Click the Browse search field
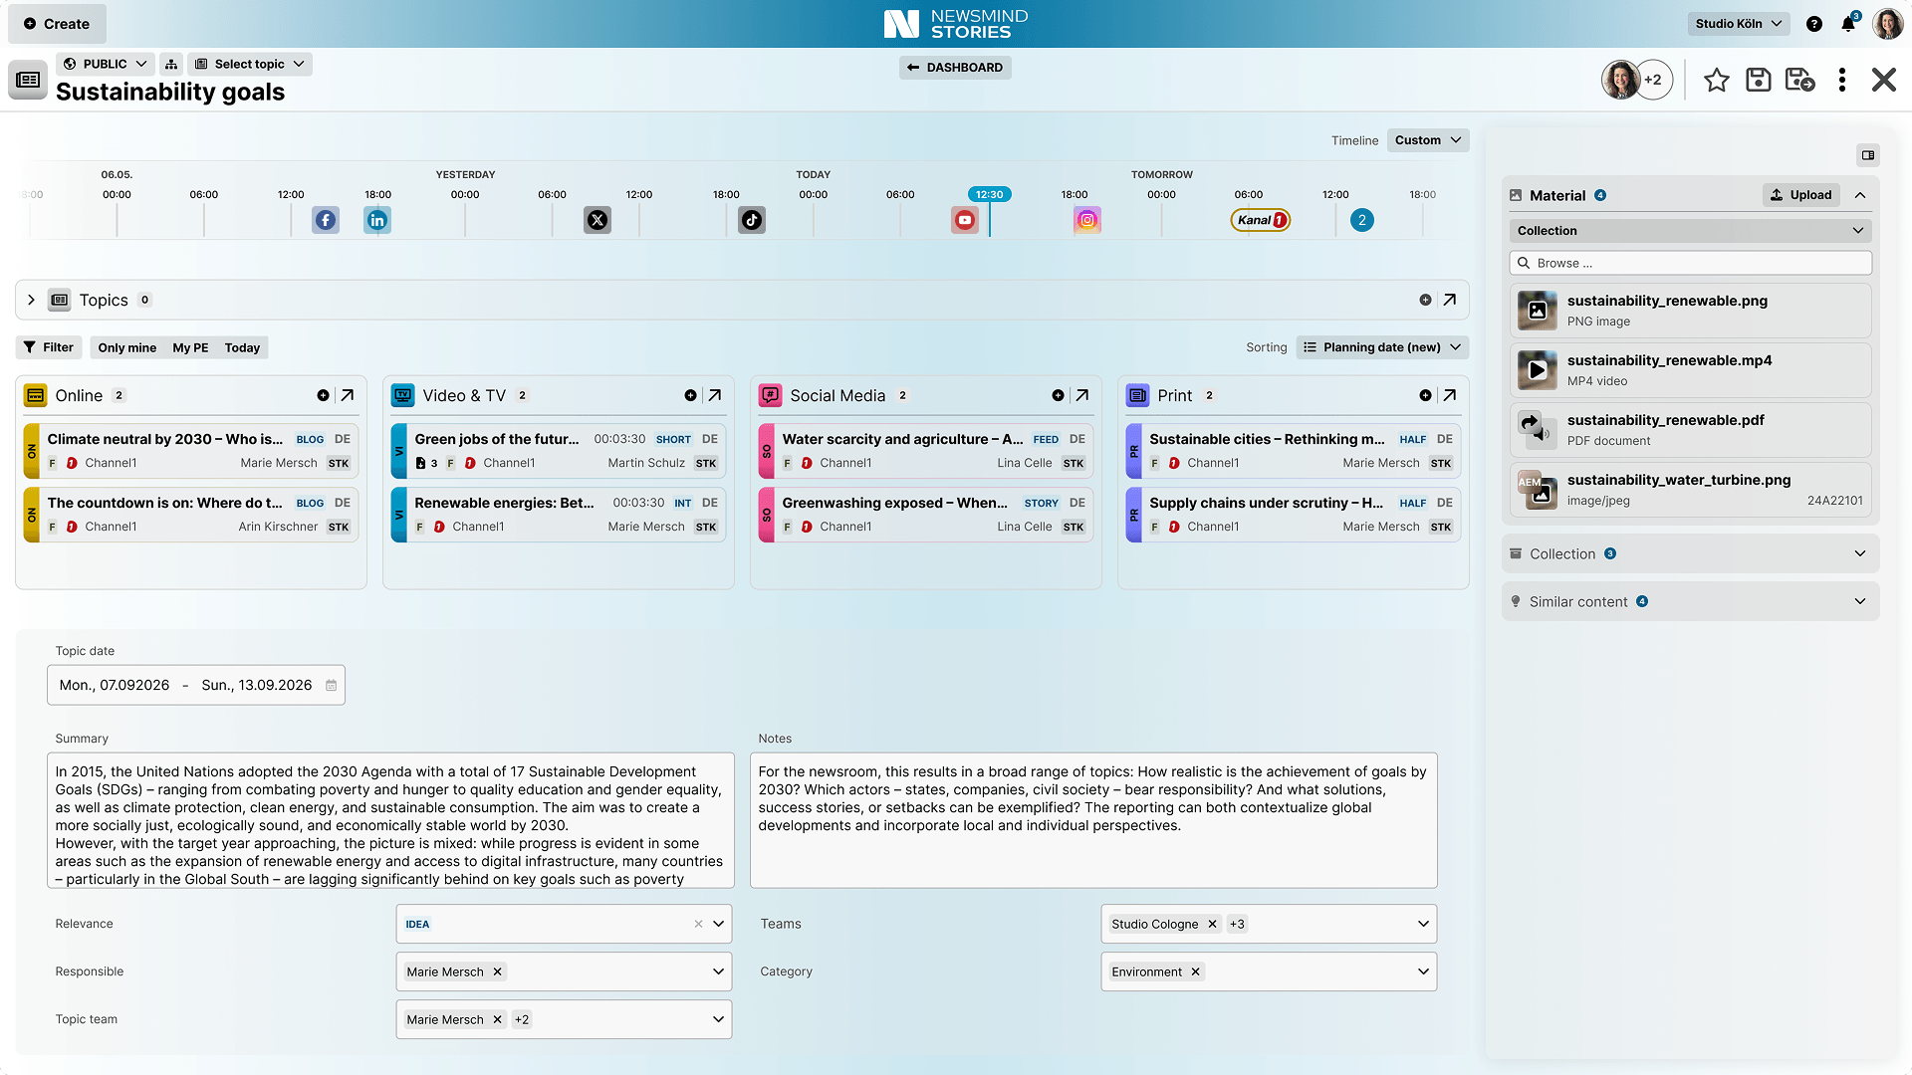This screenshot has width=1912, height=1075. (1690, 263)
